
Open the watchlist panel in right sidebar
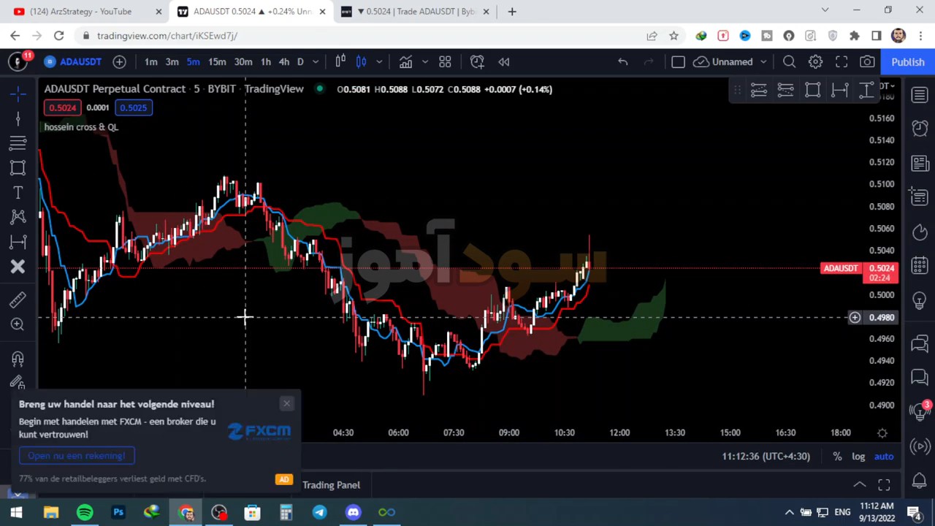click(x=920, y=94)
